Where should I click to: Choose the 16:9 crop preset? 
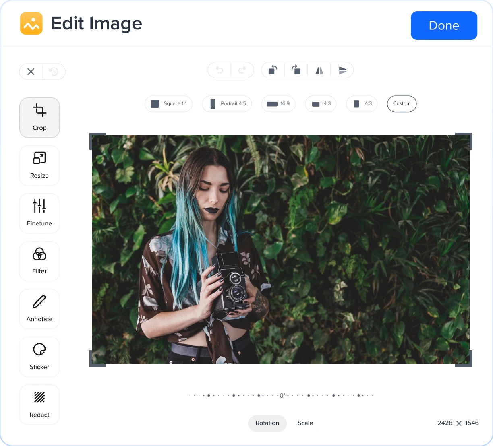[278, 103]
